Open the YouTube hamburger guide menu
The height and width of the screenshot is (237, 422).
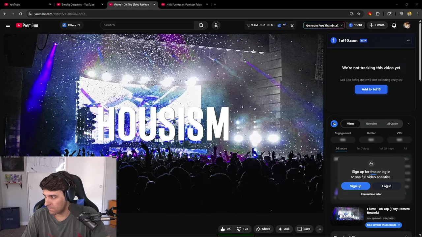pos(8,25)
